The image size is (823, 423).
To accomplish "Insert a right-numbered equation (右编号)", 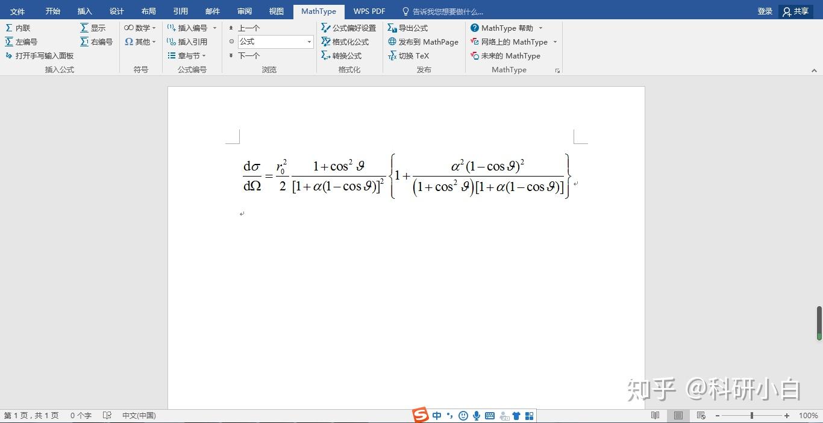I will (x=96, y=42).
